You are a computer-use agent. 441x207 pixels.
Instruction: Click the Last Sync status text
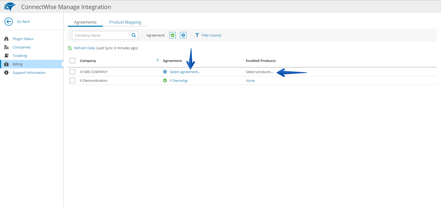pyautogui.click(x=117, y=48)
